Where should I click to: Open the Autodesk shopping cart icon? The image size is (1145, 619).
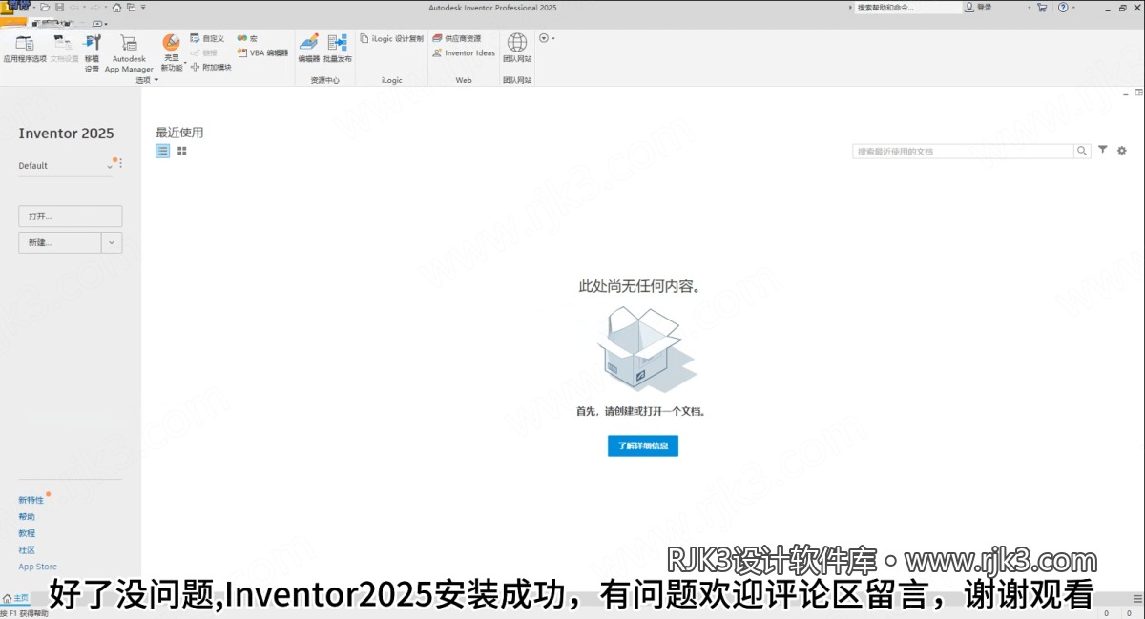pyautogui.click(x=1041, y=7)
